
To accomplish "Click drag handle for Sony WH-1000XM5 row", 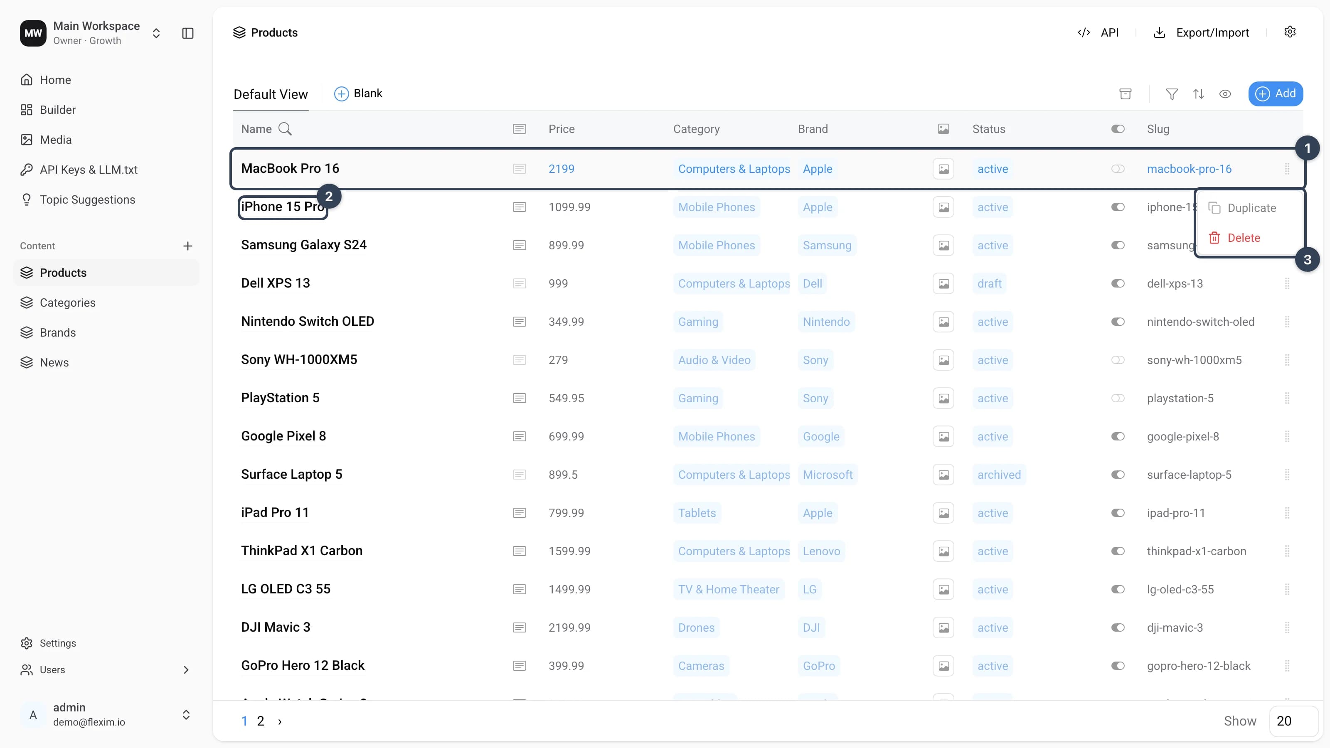I will (x=1287, y=360).
